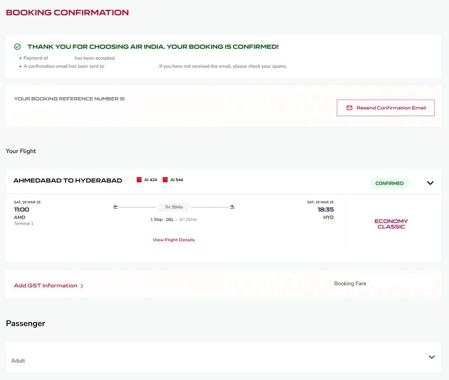Click the 1 Stop label
The width and height of the screenshot is (449, 380).
tap(156, 220)
